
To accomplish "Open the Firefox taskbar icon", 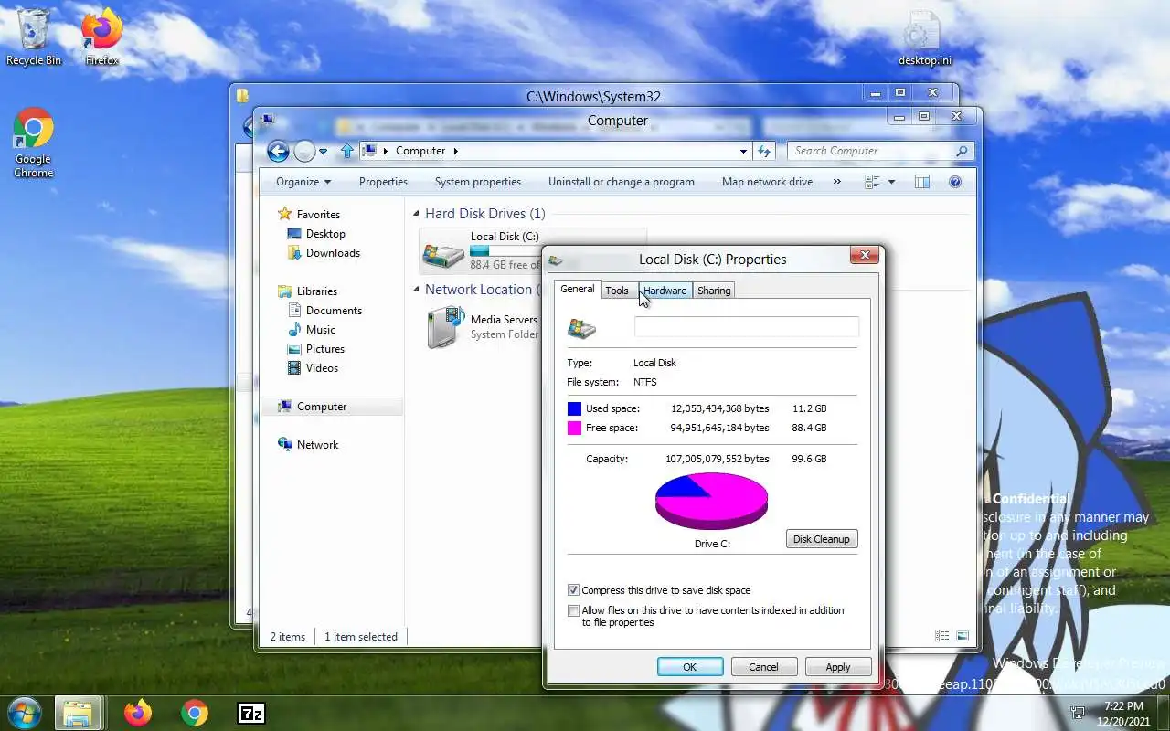I will tap(138, 713).
